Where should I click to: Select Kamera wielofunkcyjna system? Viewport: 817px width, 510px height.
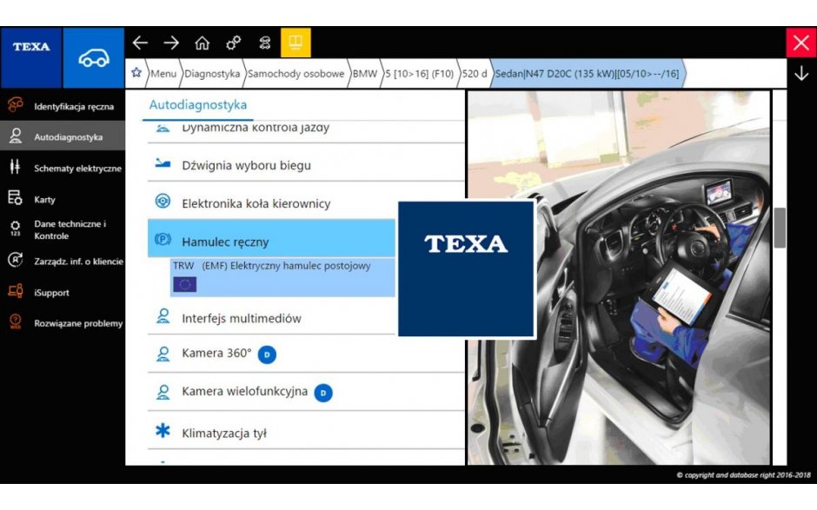point(306,392)
